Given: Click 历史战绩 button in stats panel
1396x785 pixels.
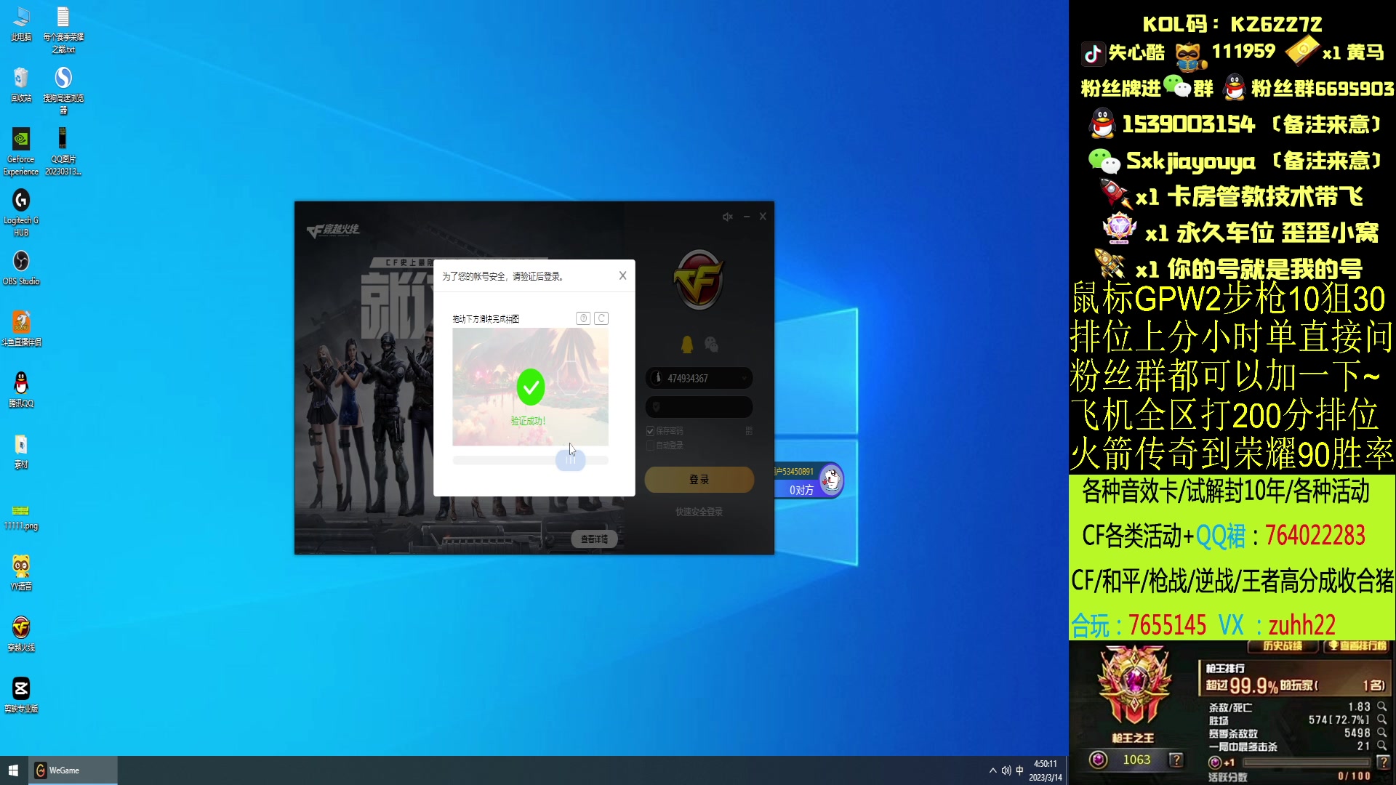Looking at the screenshot, I should (x=1283, y=645).
